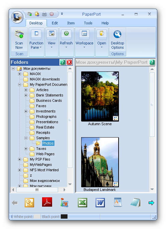Send item to Microsoft Excel icon

point(82,203)
